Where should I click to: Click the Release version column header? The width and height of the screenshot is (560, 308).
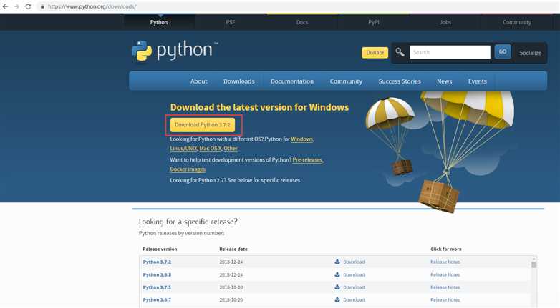point(160,249)
